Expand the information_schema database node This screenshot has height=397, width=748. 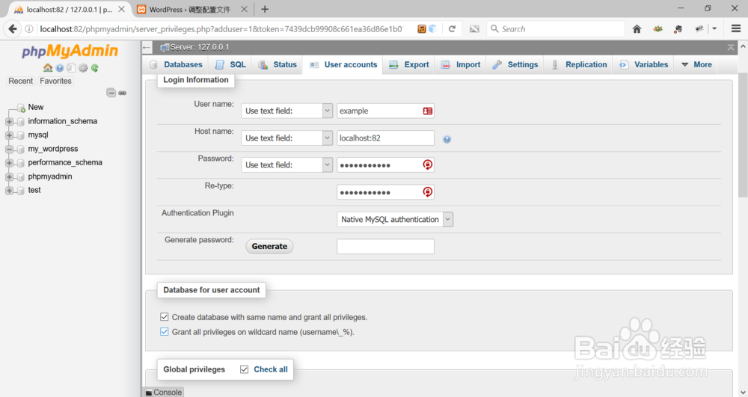click(x=9, y=122)
